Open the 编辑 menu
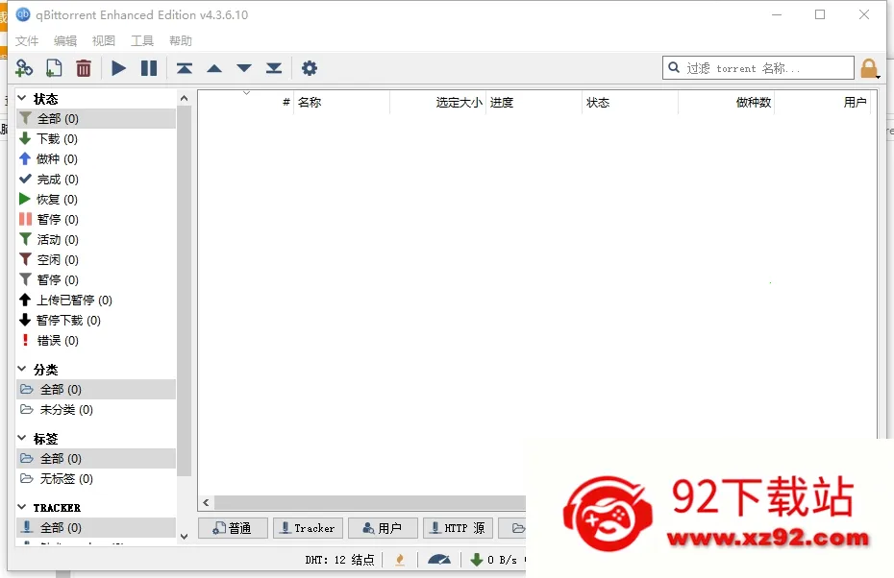The image size is (894, 578). pos(65,41)
